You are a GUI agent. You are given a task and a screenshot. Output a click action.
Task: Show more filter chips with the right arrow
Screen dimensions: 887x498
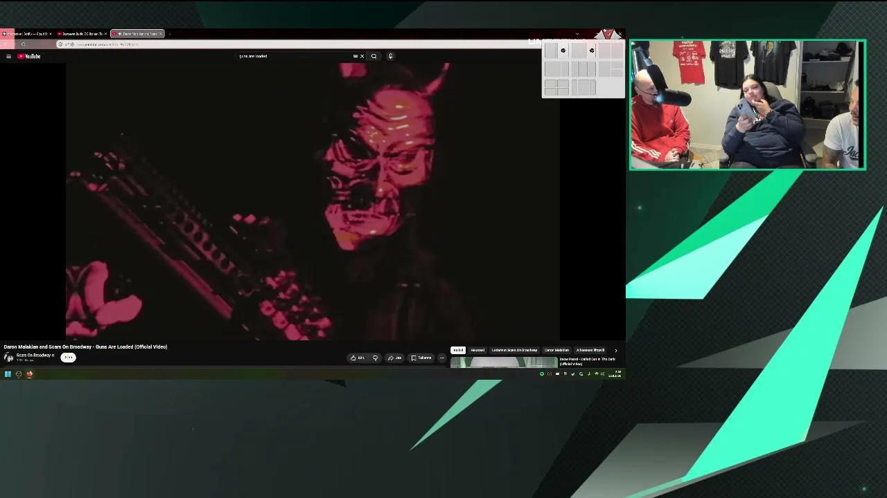[x=615, y=350]
